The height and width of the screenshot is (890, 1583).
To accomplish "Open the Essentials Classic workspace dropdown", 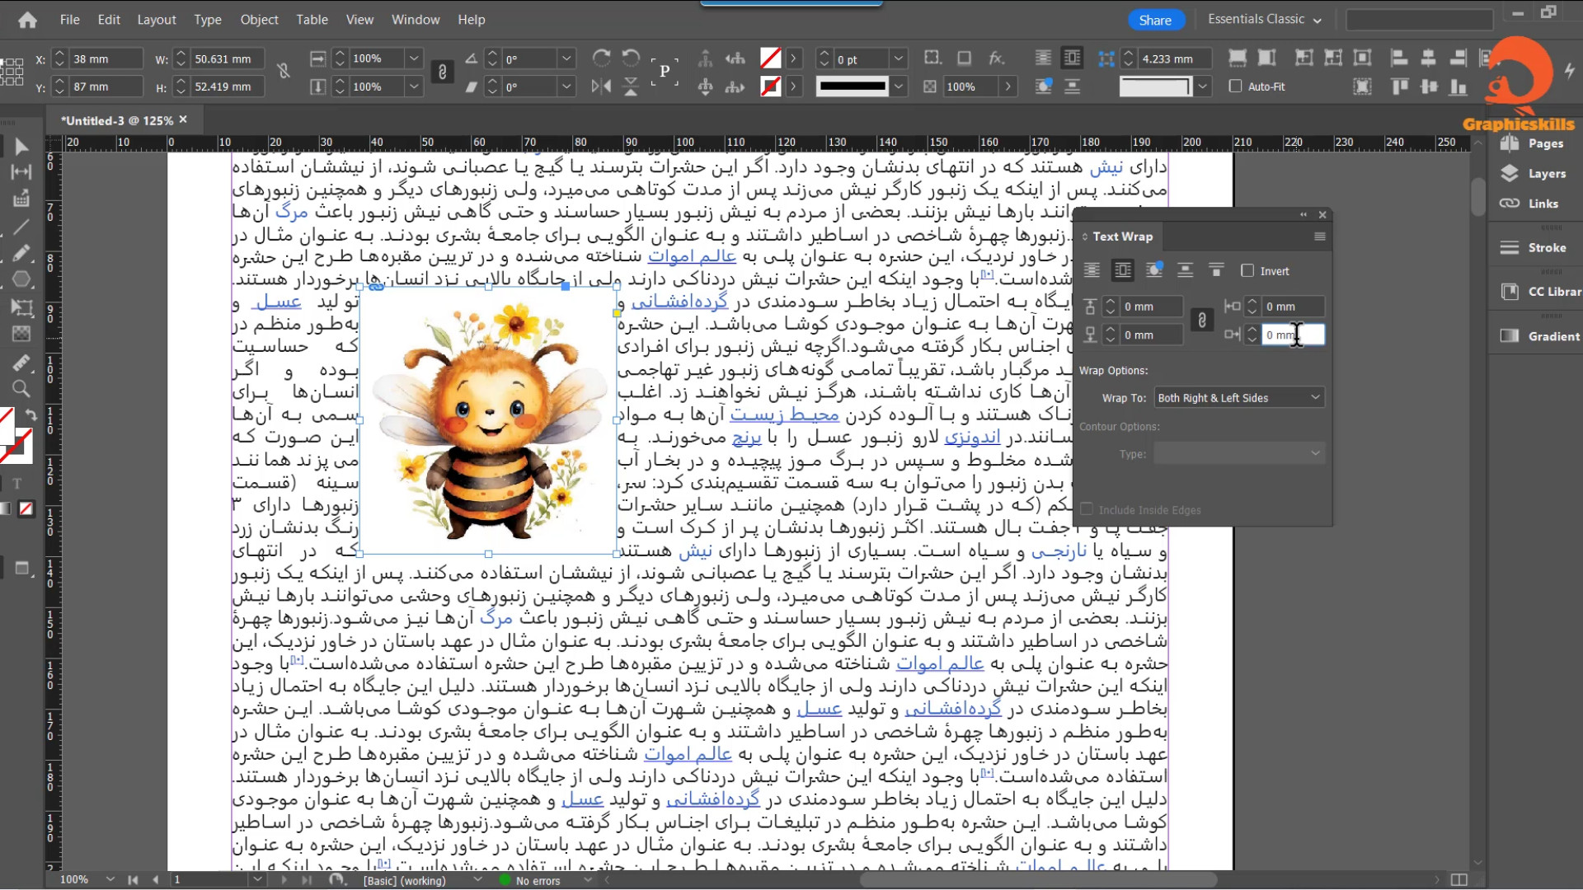I will (1264, 19).
